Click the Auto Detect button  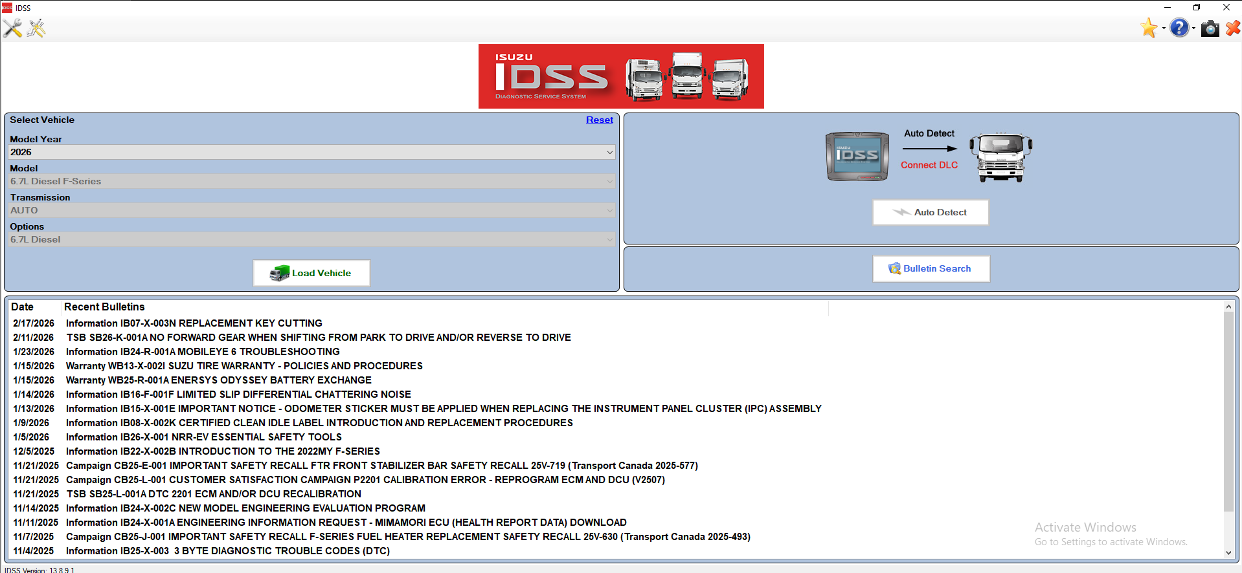click(931, 212)
